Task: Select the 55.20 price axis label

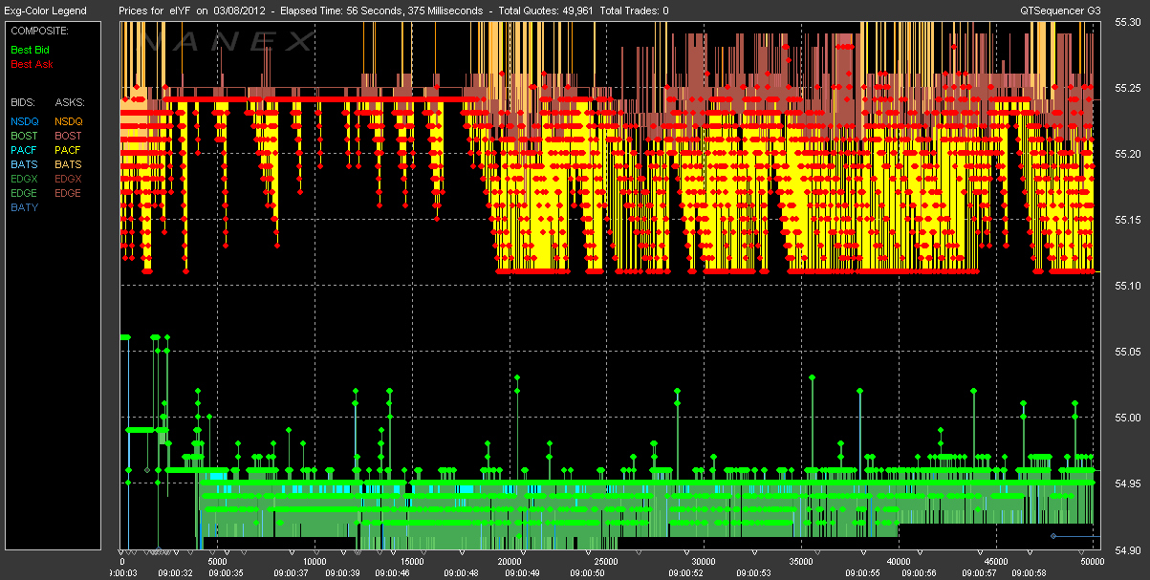Action: click(1128, 155)
